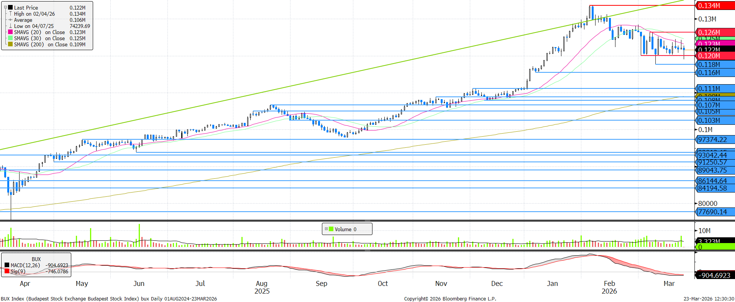The height and width of the screenshot is (302, 735).
Task: Click the olive SMAVG (200) swatch
Action: click(10, 44)
